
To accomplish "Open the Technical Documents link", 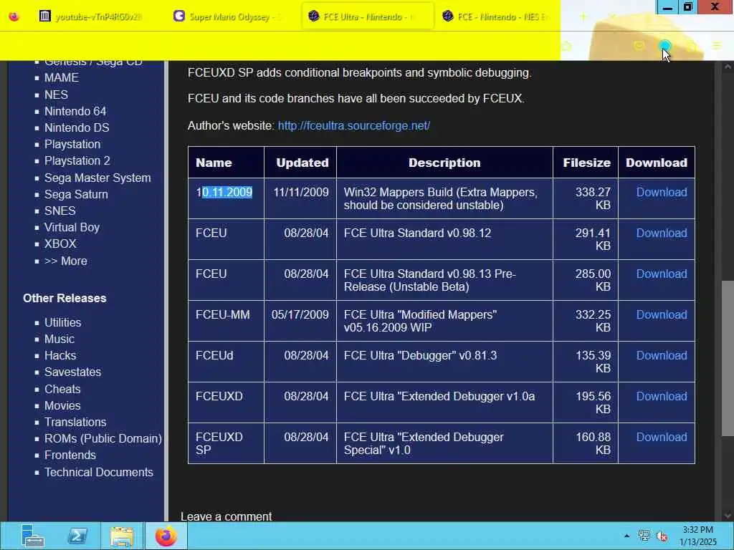I will (99, 473).
